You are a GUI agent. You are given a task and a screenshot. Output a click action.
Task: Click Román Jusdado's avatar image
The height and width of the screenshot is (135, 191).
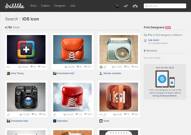click(x=101, y=73)
